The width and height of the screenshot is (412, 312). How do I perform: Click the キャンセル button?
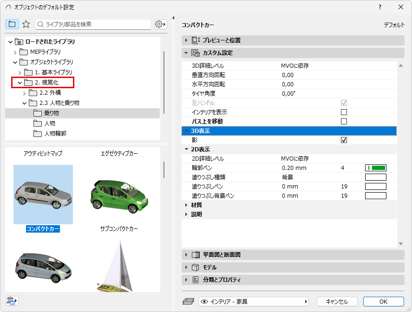(x=337, y=301)
